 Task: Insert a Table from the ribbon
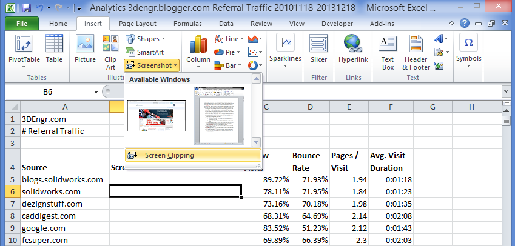click(54, 49)
